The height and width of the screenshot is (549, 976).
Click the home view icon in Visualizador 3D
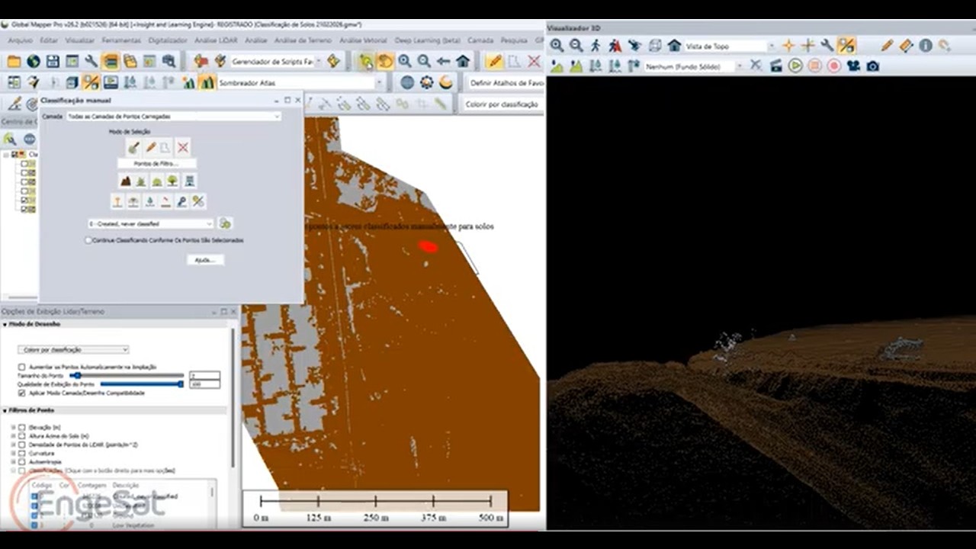coord(674,46)
